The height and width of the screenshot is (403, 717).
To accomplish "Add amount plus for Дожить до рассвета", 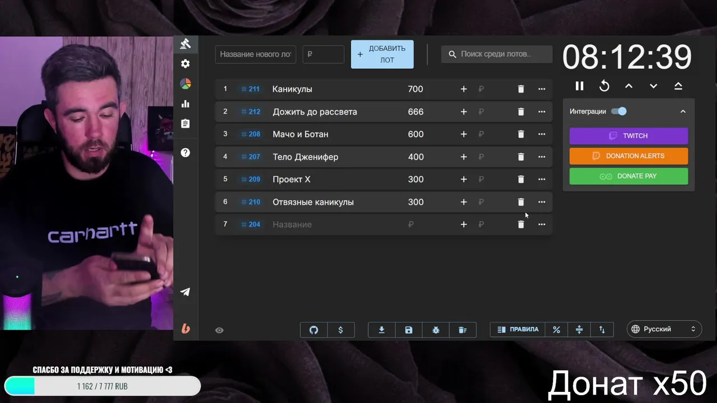I will pos(463,112).
